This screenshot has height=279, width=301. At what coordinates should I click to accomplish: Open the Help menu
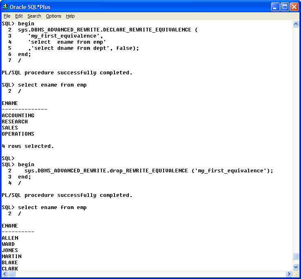tap(70, 16)
